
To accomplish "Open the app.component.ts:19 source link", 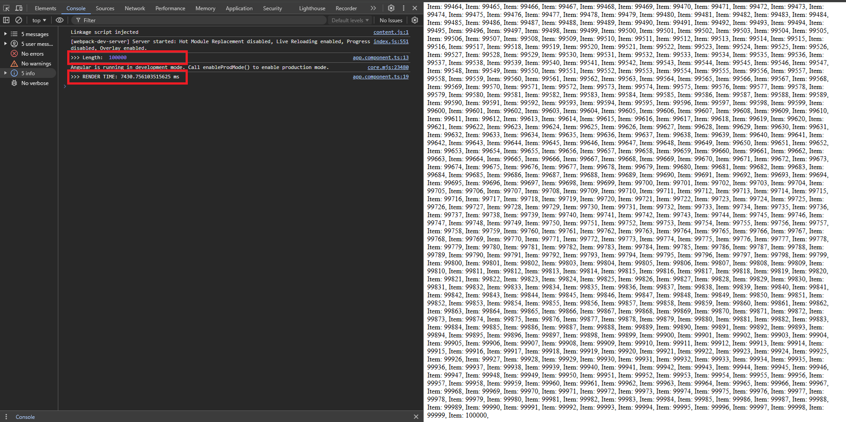I will [380, 77].
